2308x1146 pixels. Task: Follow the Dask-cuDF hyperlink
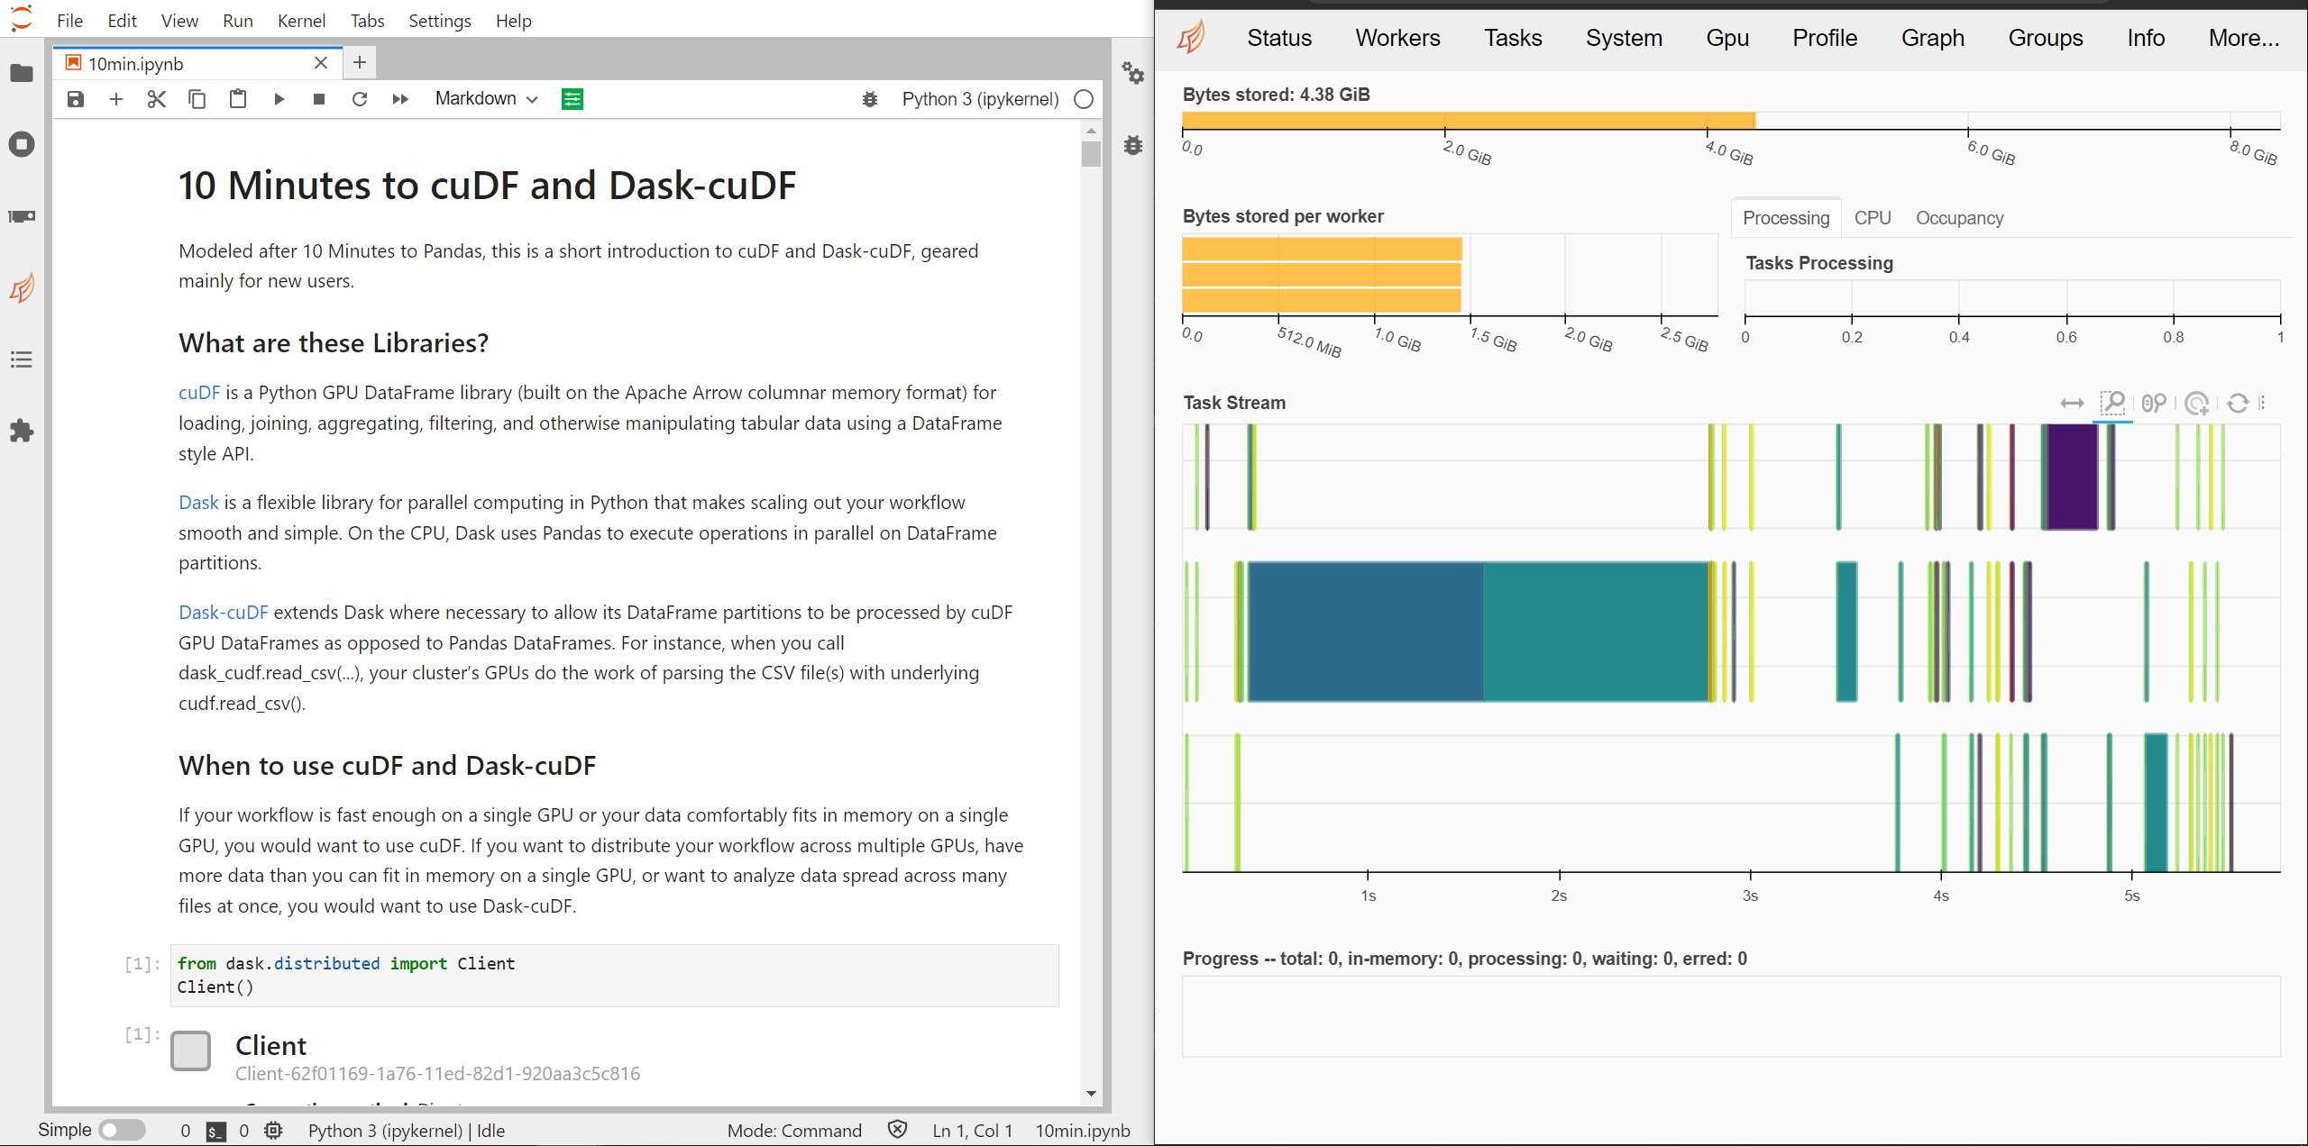(223, 613)
